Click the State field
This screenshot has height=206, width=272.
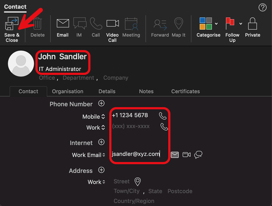[x=155, y=191]
